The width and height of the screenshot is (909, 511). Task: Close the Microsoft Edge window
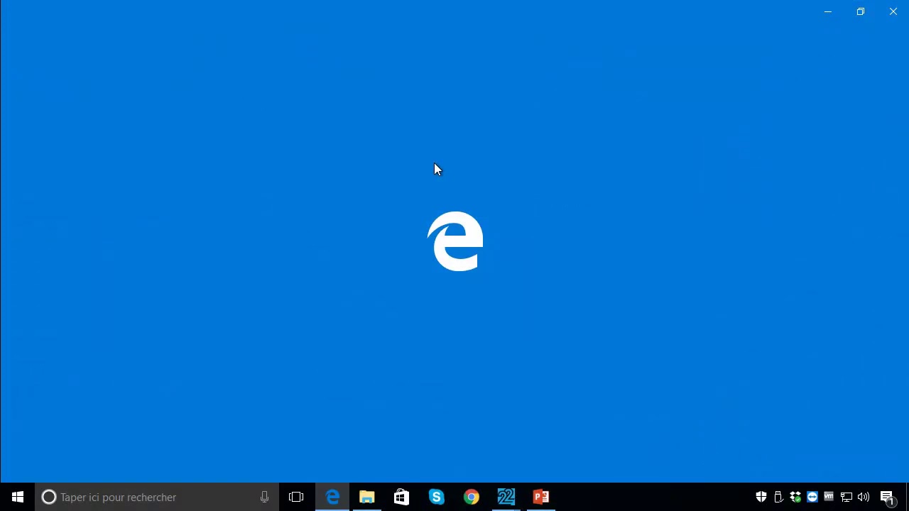(x=893, y=11)
